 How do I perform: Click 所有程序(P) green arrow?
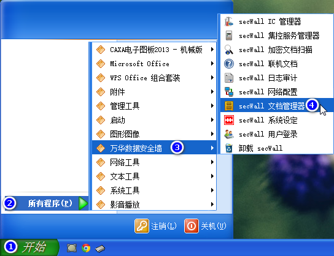83,203
